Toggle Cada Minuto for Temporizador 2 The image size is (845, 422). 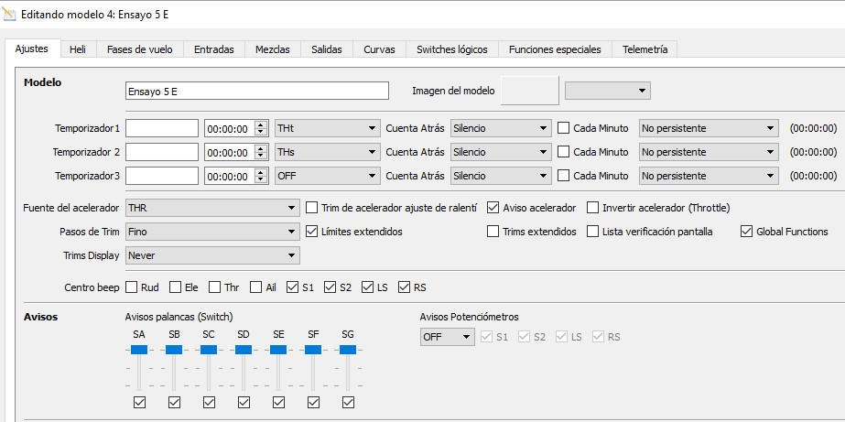564,152
